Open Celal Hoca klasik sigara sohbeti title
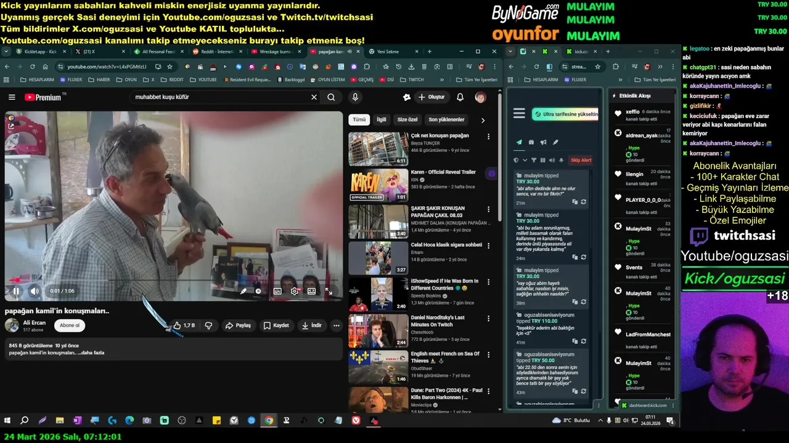 point(446,244)
